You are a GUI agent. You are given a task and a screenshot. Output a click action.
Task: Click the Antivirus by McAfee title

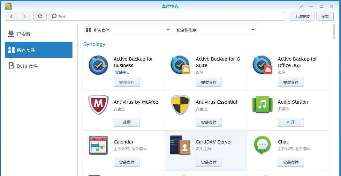tap(136, 102)
